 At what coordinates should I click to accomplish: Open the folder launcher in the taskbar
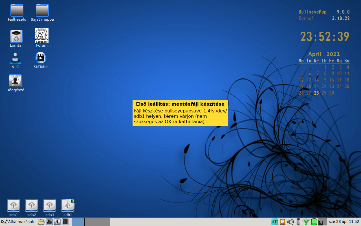point(41,222)
